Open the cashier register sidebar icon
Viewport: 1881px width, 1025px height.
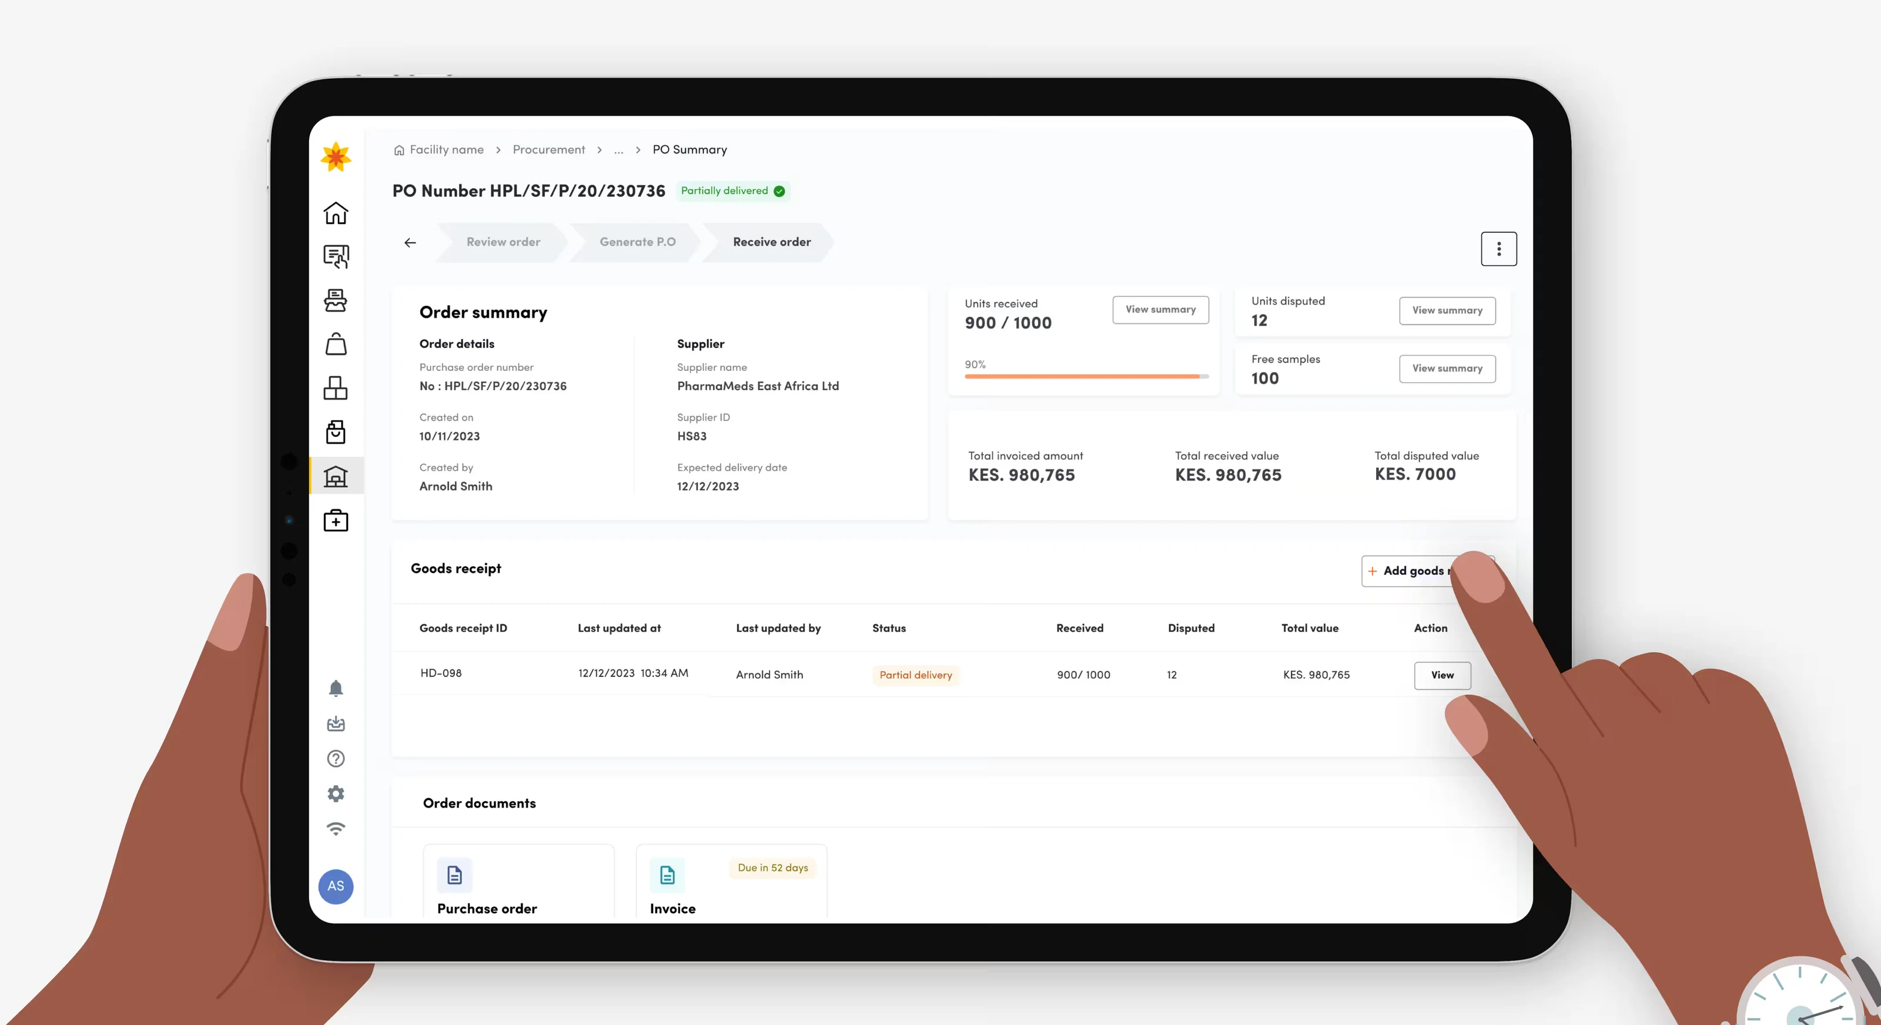coord(336,300)
